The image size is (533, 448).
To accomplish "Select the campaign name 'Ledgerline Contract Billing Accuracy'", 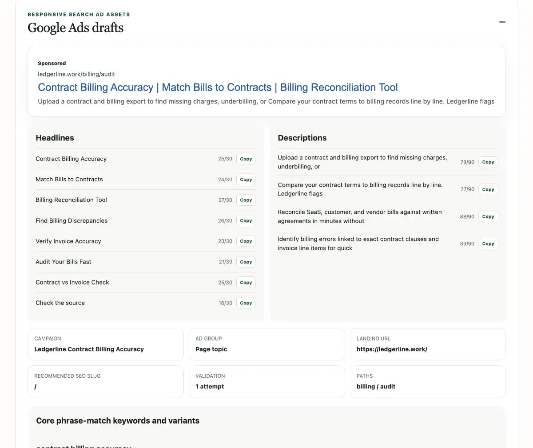I will coord(89,349).
